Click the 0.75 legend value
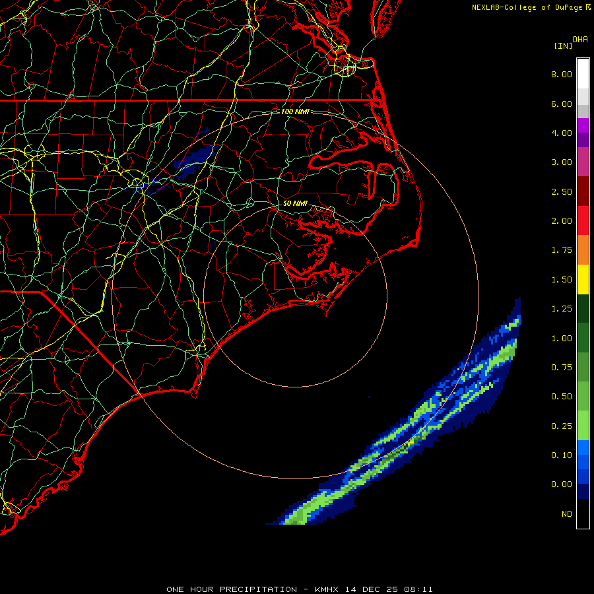The height and width of the screenshot is (594, 594). coord(562,368)
